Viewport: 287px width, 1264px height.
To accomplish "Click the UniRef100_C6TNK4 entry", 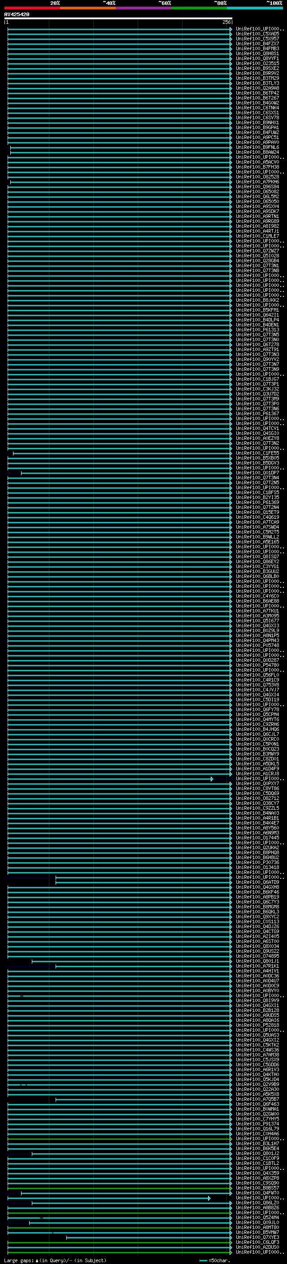I will [257, 108].
